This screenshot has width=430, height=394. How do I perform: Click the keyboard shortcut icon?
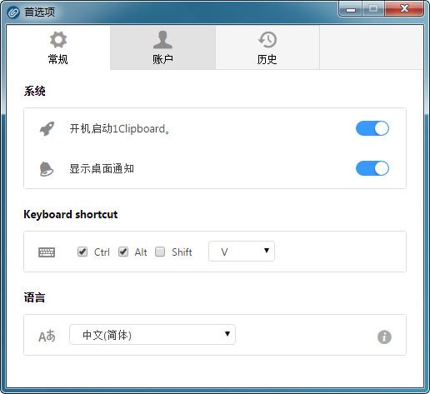tap(47, 252)
